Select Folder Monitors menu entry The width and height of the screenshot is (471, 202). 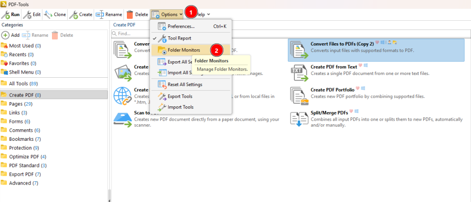pyautogui.click(x=191, y=50)
